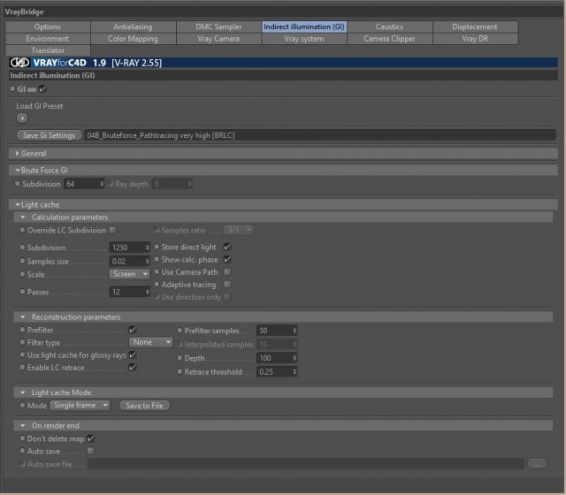
Task: Open the Caustics tab
Action: [x=389, y=27]
